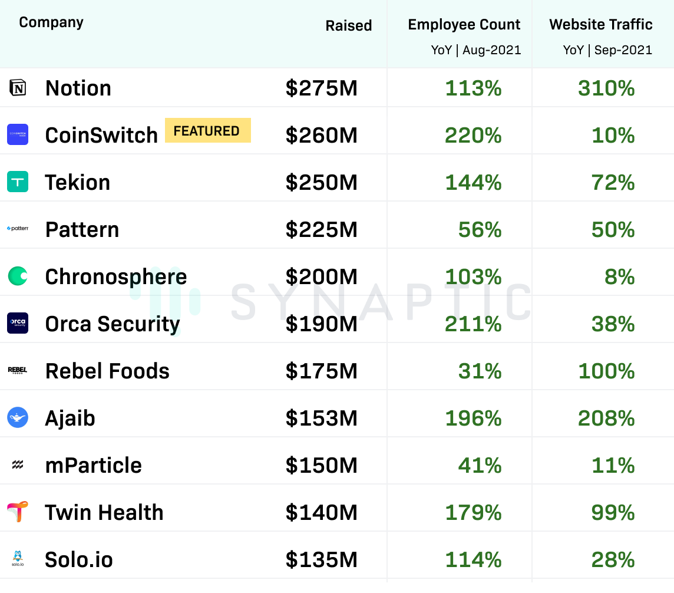The image size is (674, 593).
Task: Click Tekion's 144% employee growth
Action: point(473,182)
